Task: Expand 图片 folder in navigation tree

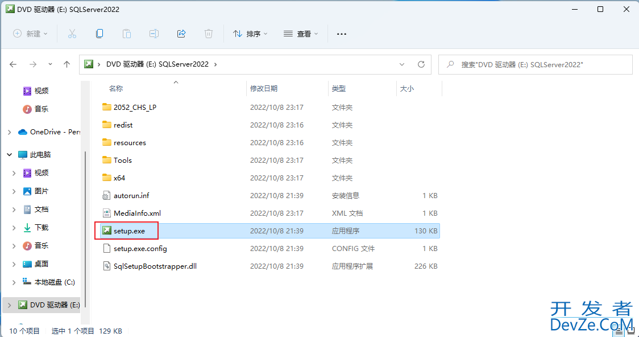Action: (14, 191)
